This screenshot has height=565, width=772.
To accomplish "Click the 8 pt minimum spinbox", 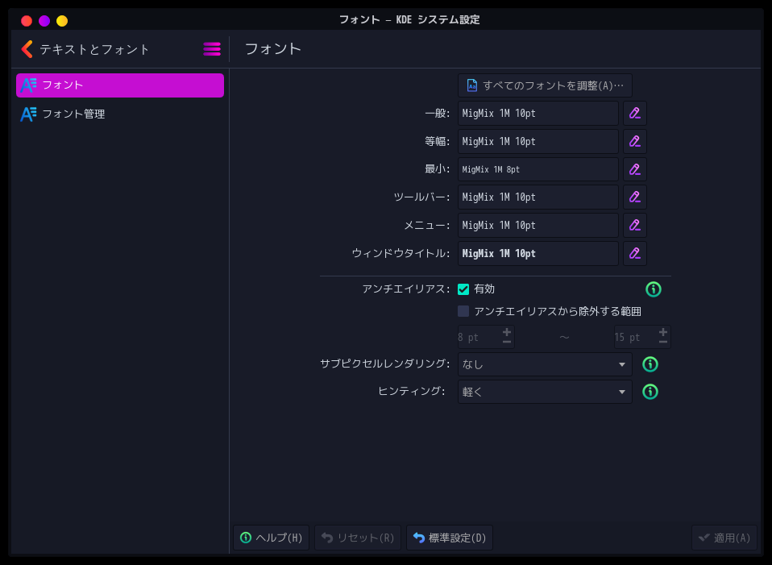I will [x=485, y=337].
